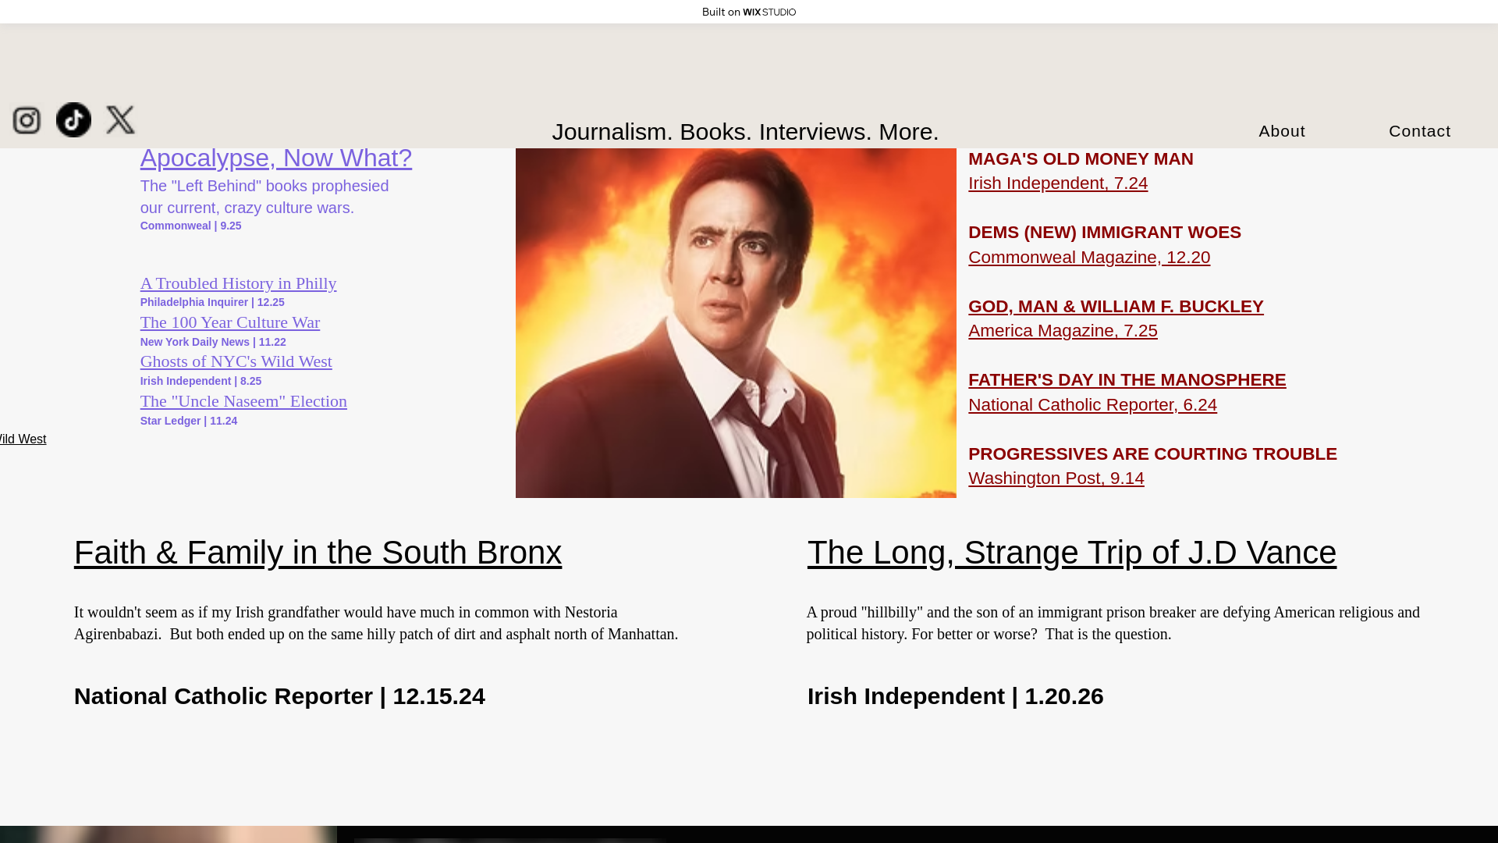The image size is (1498, 843).
Task: Click the partially hidden Wild West link
Action: coord(23,439)
